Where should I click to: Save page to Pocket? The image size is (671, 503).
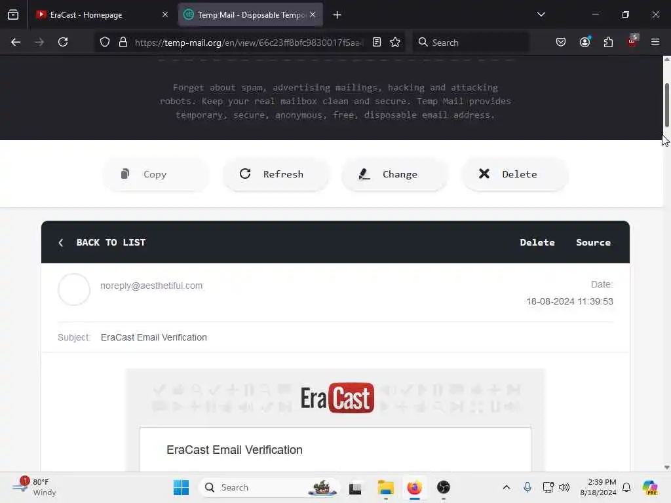coord(561,43)
